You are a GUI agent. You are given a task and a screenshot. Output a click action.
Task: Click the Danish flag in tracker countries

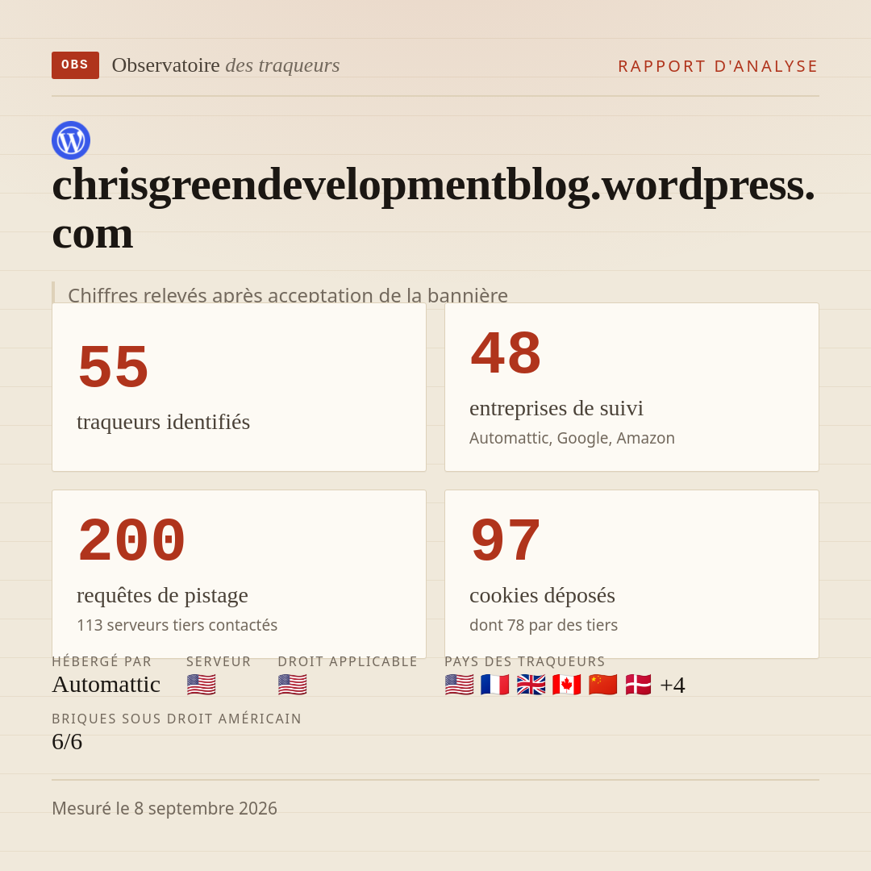click(x=638, y=685)
